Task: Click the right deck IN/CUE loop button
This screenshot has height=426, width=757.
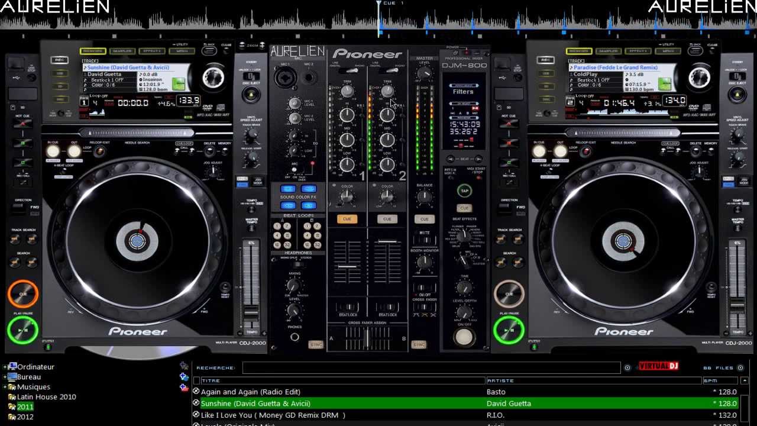Action: (x=539, y=151)
